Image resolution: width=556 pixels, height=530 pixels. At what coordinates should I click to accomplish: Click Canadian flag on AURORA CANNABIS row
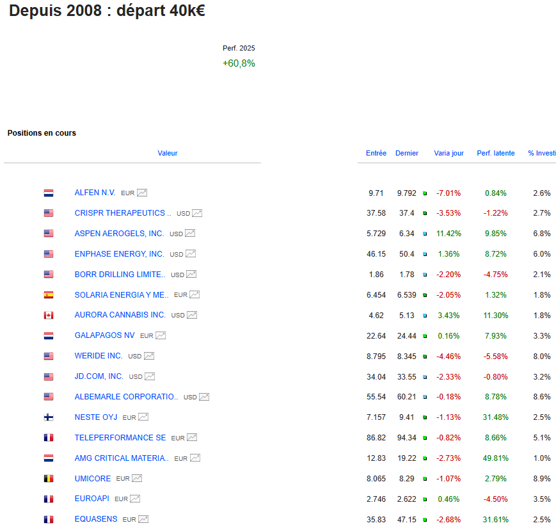[x=49, y=316]
